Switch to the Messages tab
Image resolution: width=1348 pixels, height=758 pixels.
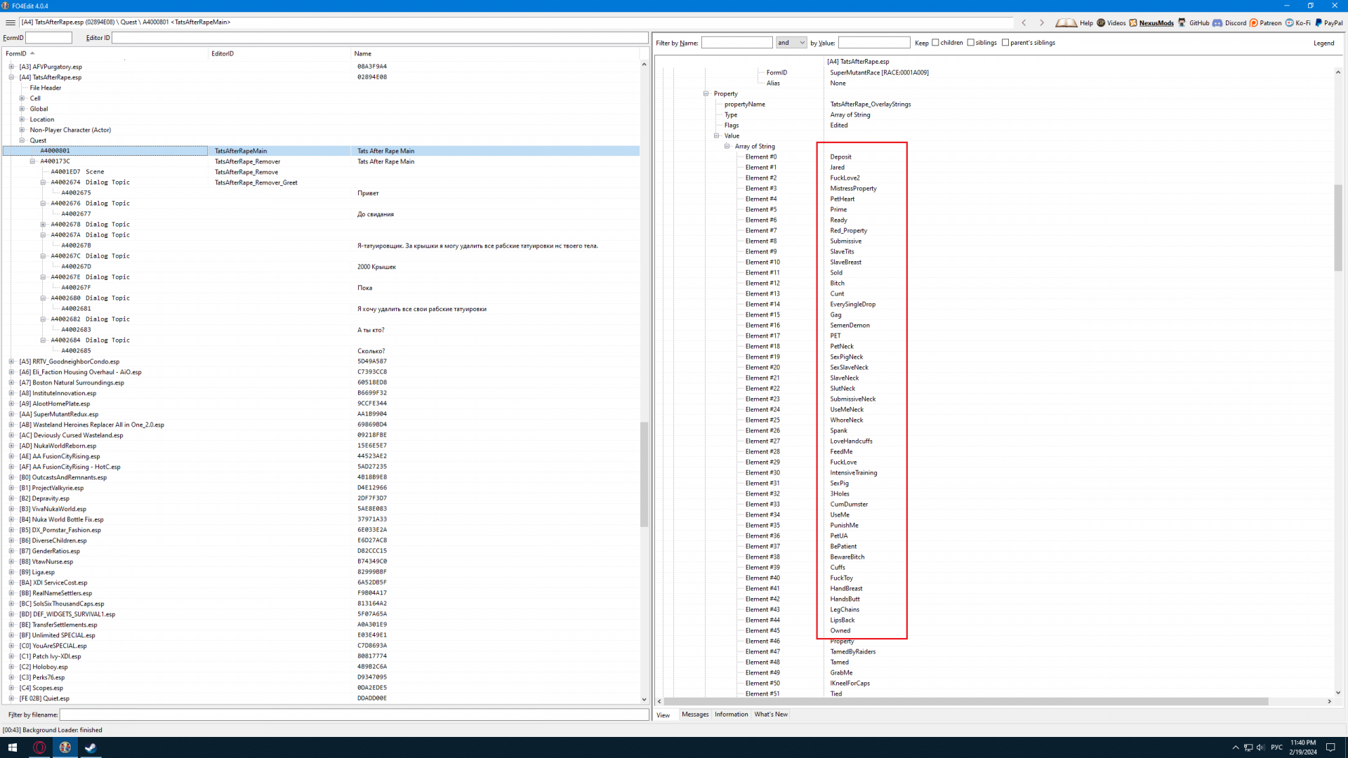695,714
